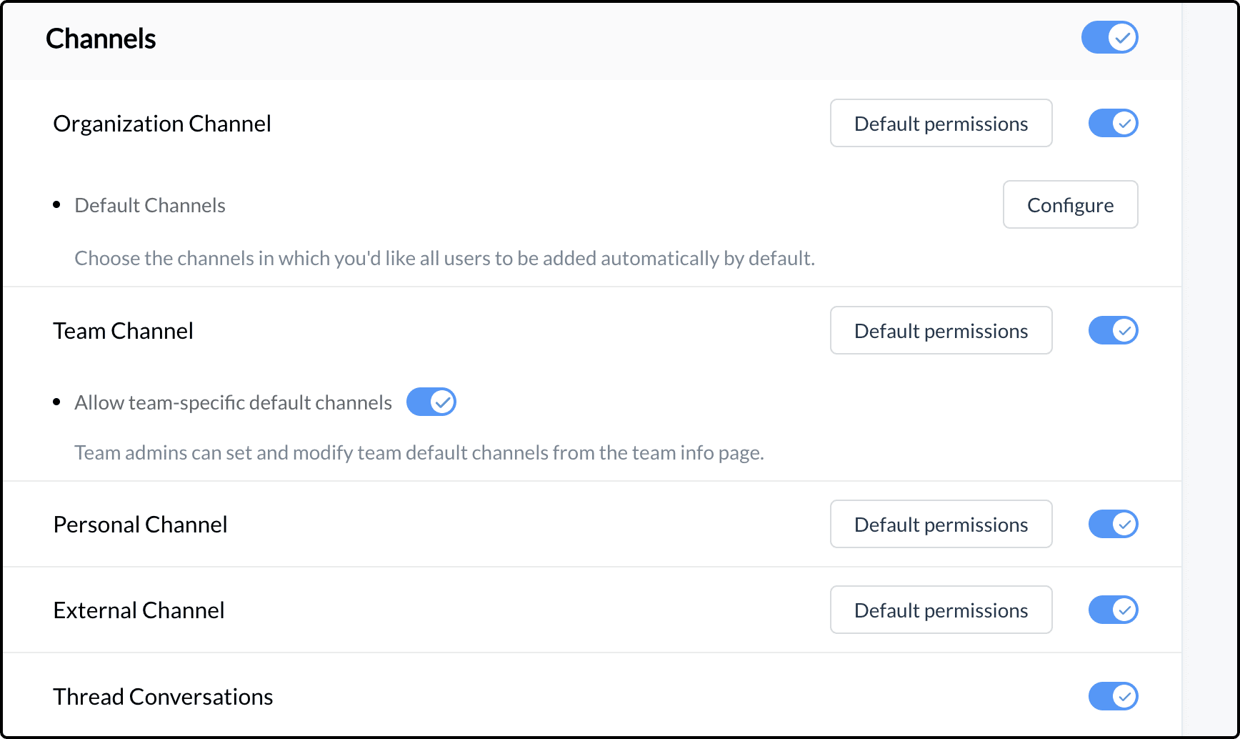Click the Personal Channel label
Image resolution: width=1240 pixels, height=739 pixels.
(140, 525)
